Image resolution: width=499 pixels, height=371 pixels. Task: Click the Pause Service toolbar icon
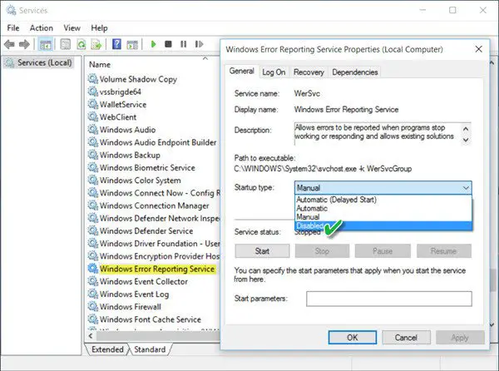[183, 44]
